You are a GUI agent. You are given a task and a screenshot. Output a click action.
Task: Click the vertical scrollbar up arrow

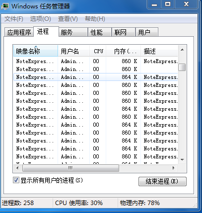pyautogui.click(x=182, y=50)
